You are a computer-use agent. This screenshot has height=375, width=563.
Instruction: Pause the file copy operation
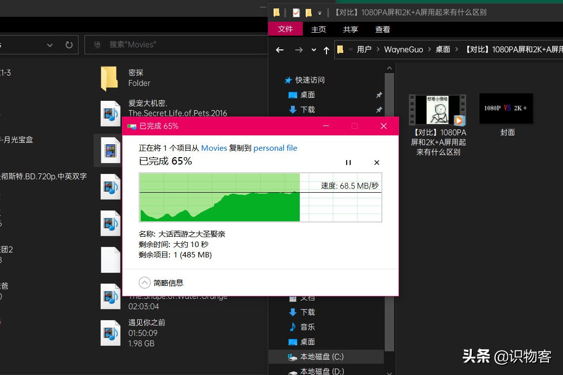point(348,162)
